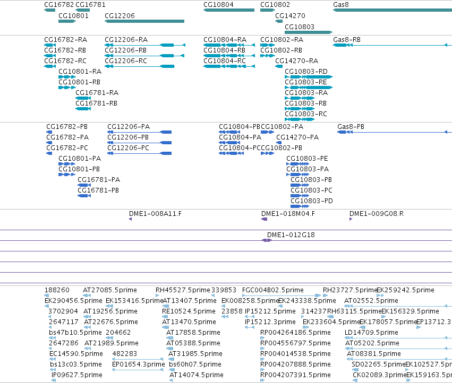This screenshot has width=452, height=383.
Task: Select EST AT08381.5prime
Action: click(x=399, y=359)
